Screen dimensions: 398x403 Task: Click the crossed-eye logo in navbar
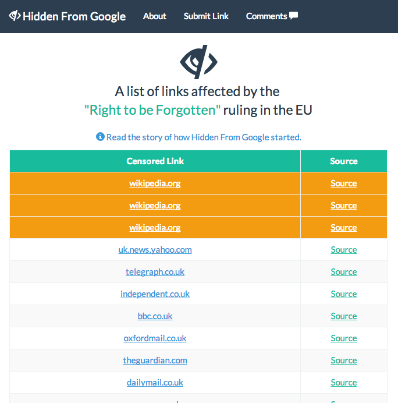pyautogui.click(x=15, y=16)
